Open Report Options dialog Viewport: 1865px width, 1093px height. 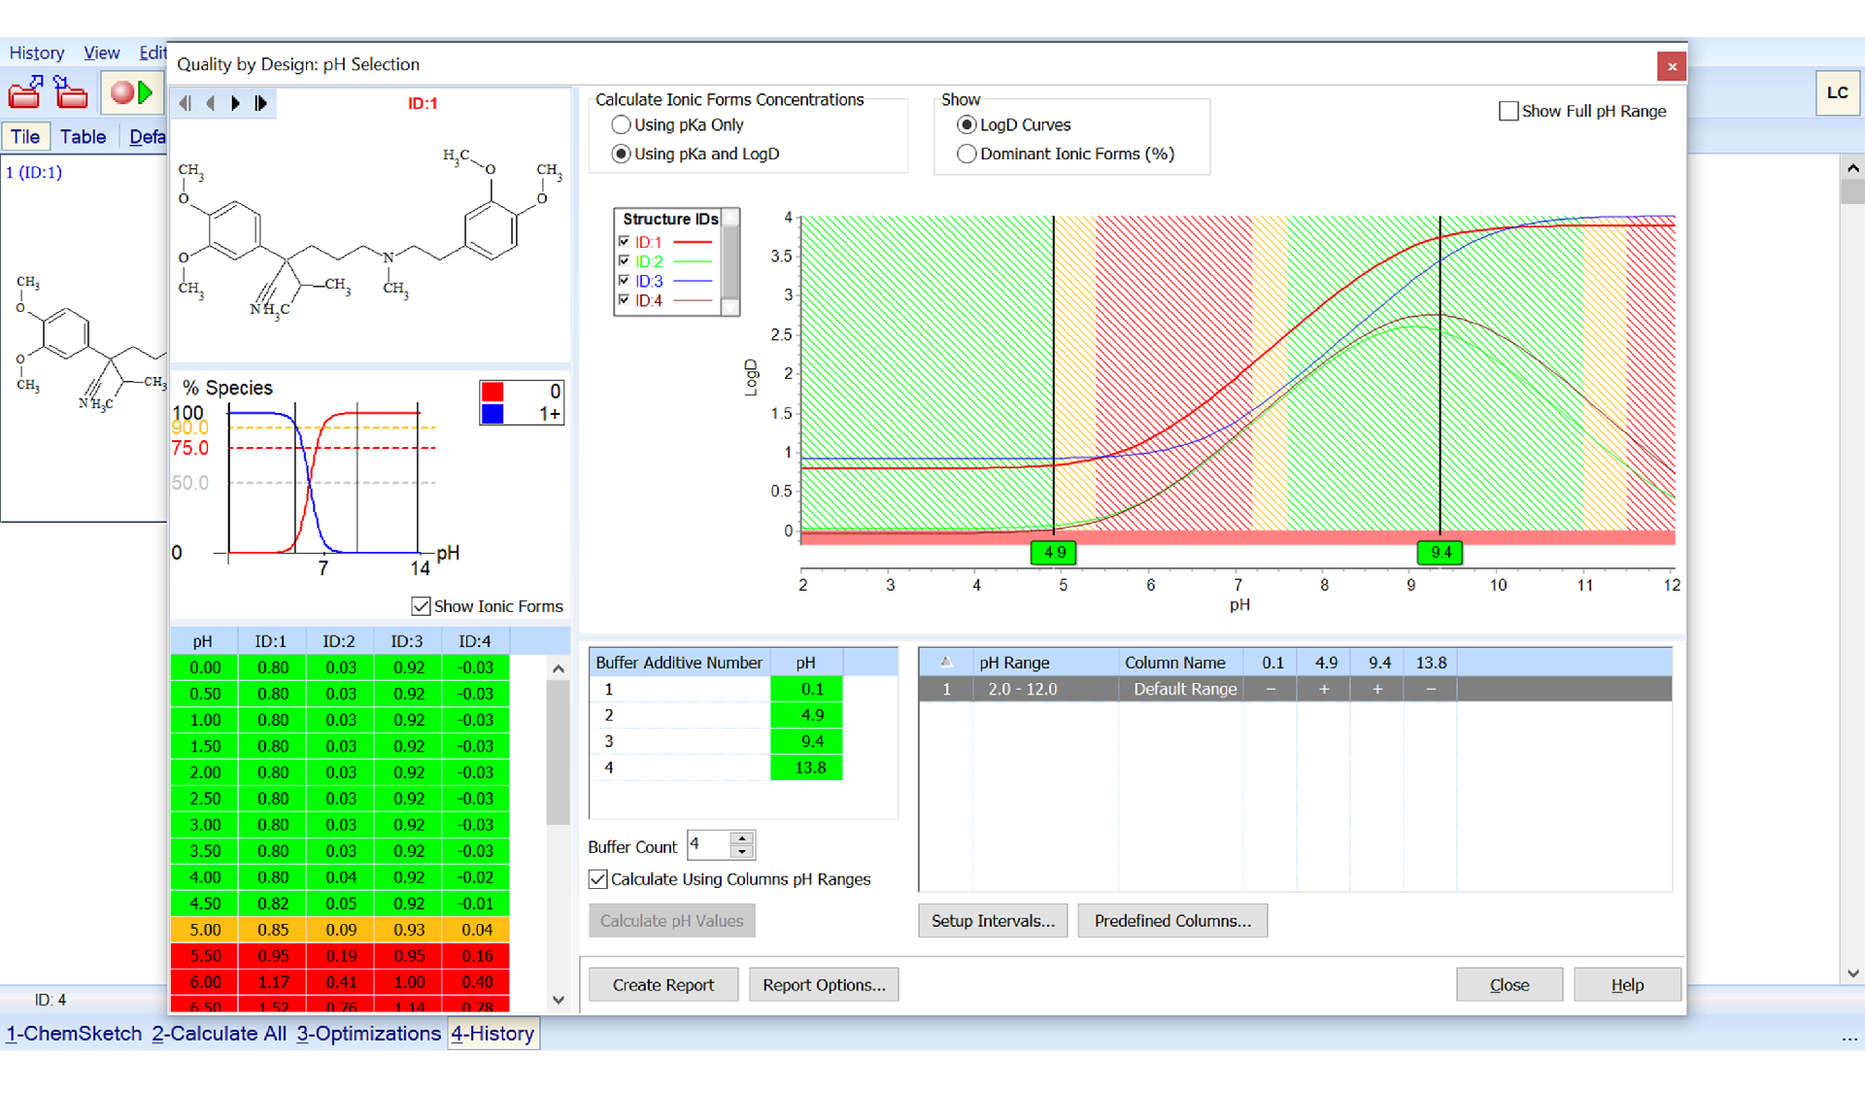[824, 985]
